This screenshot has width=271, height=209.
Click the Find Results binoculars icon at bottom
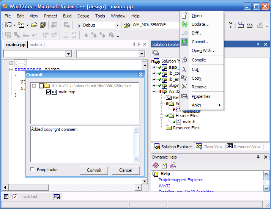pos(57,196)
